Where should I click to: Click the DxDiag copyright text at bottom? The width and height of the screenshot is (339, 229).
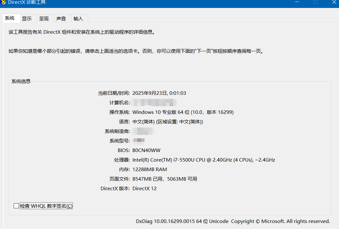(x=231, y=221)
